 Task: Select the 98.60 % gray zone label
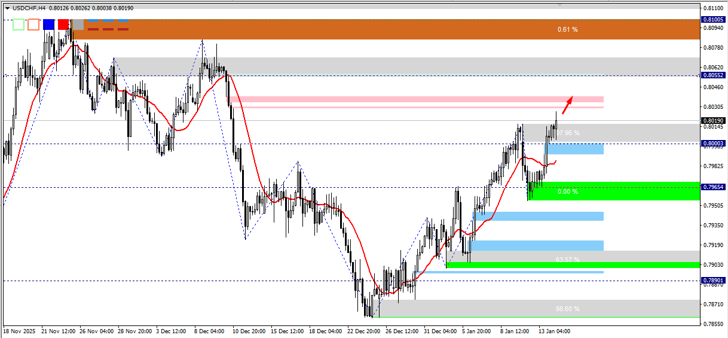click(x=567, y=309)
